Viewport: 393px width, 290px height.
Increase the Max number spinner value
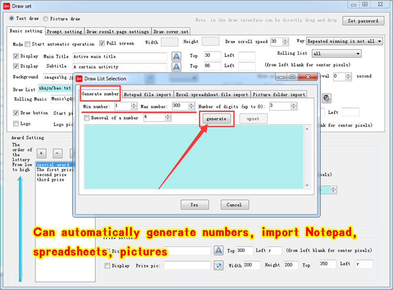(191, 104)
